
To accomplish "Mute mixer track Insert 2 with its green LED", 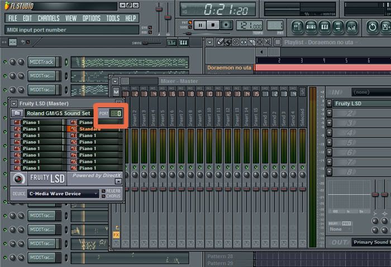I will click(135, 167).
